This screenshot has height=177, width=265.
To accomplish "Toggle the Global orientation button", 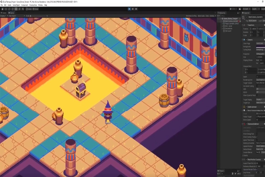I will [x=36, y=9].
